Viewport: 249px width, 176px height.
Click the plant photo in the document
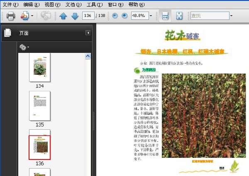tap(204, 115)
